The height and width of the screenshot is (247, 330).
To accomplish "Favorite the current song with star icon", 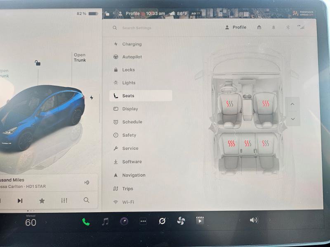I will click(42, 201).
